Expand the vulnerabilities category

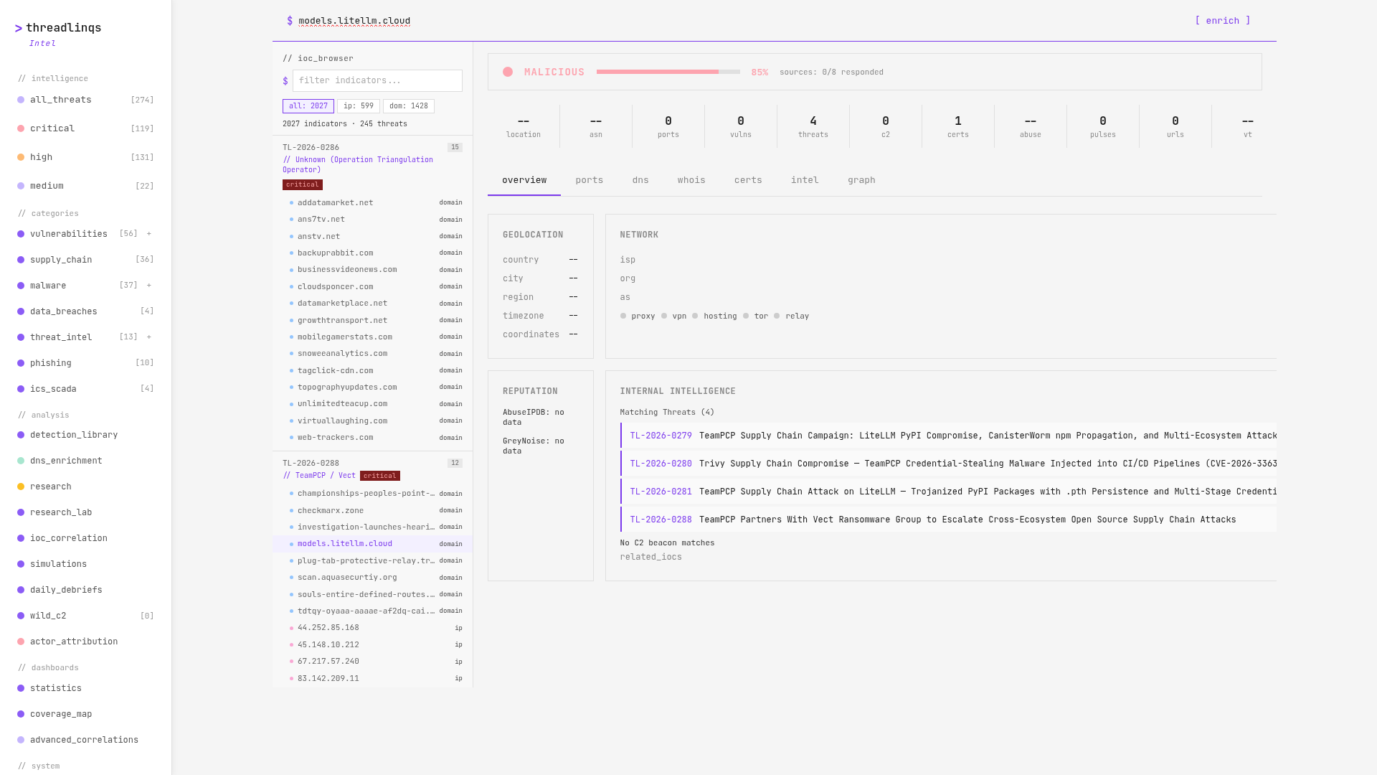(x=148, y=233)
